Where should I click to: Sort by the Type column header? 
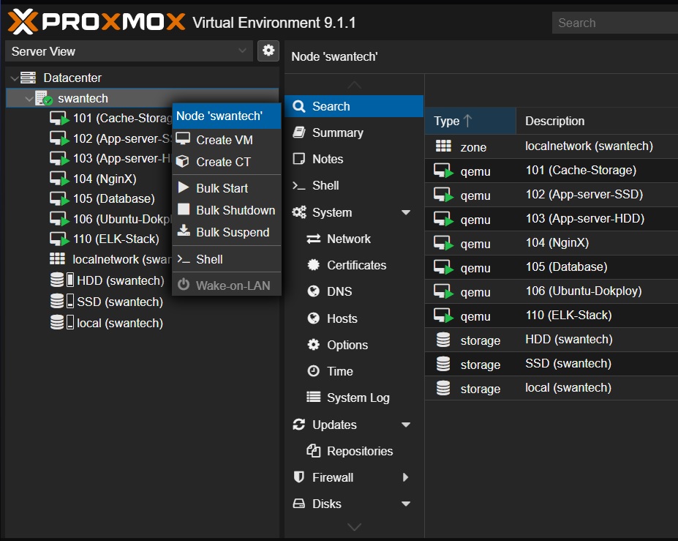tap(470, 121)
